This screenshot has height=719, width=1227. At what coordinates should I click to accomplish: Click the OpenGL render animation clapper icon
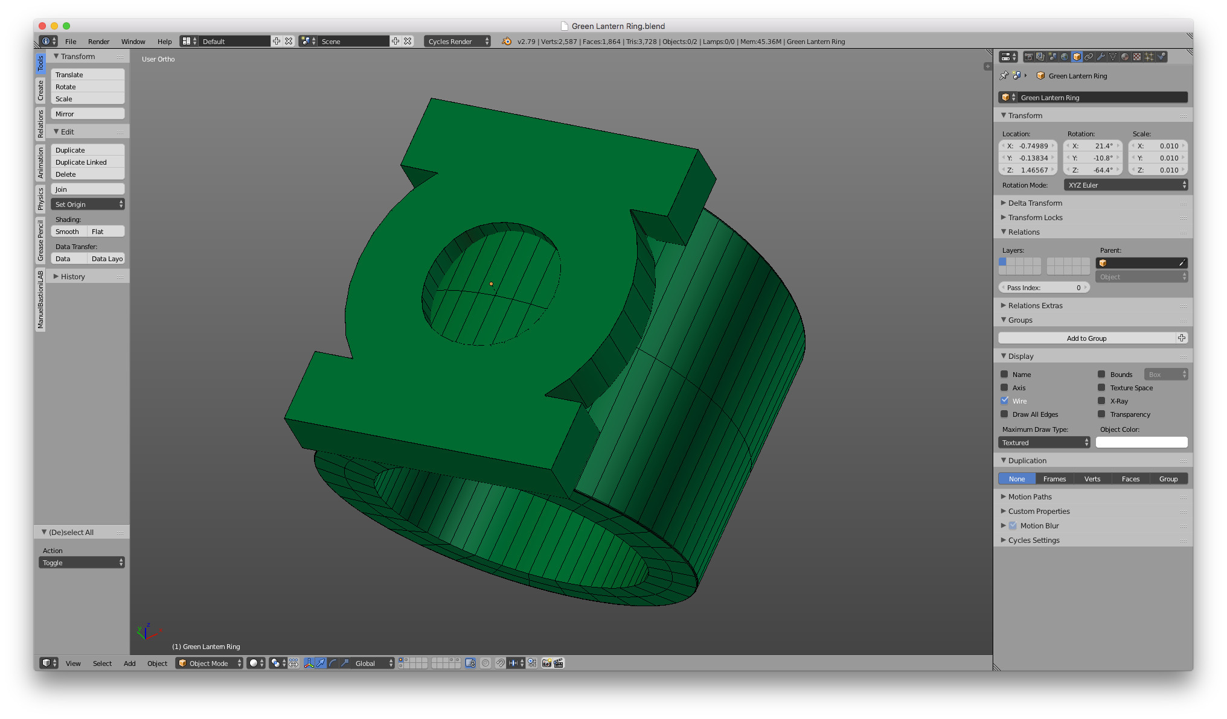pos(559,663)
